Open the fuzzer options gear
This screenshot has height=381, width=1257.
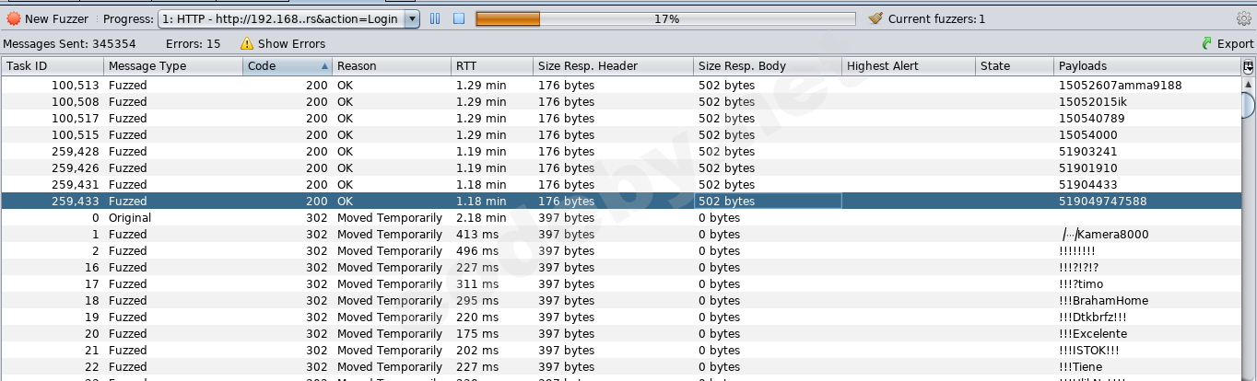[1244, 18]
